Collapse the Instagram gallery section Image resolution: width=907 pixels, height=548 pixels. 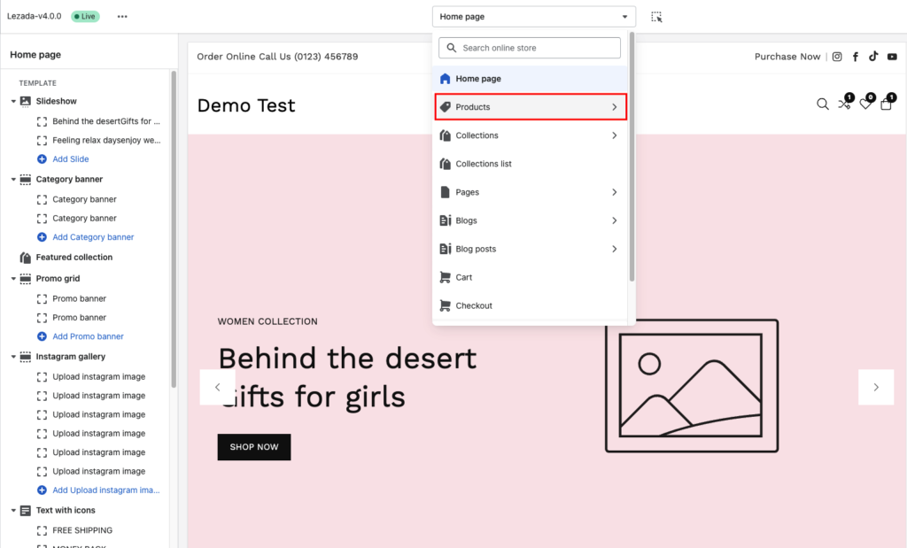point(13,357)
